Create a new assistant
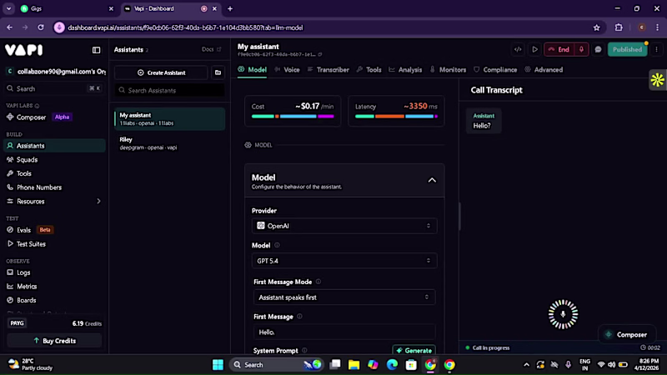The width and height of the screenshot is (667, 375). click(161, 72)
